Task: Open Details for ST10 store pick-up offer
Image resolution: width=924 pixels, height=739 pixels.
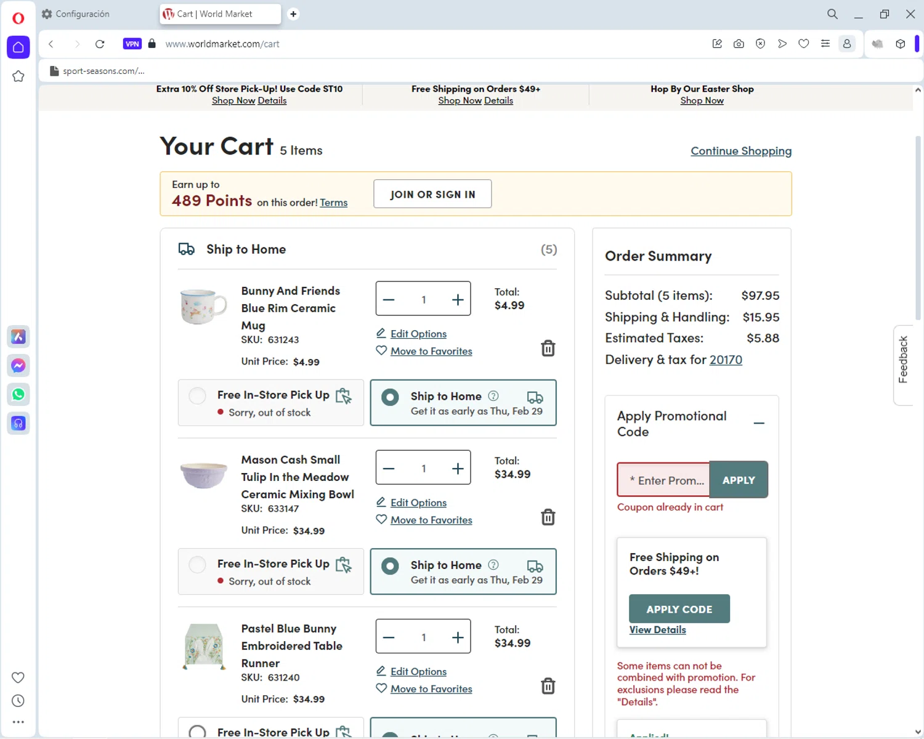Action: [x=272, y=100]
